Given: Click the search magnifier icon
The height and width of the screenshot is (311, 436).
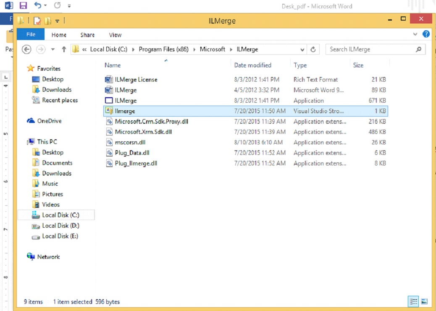Looking at the screenshot, I should click(418, 49).
